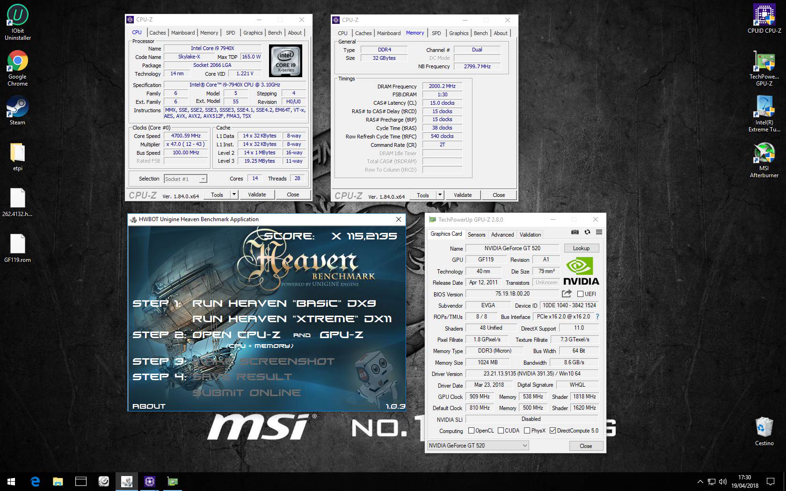The width and height of the screenshot is (786, 491).
Task: Toggle the CUDA checkbox
Action: 501,431
